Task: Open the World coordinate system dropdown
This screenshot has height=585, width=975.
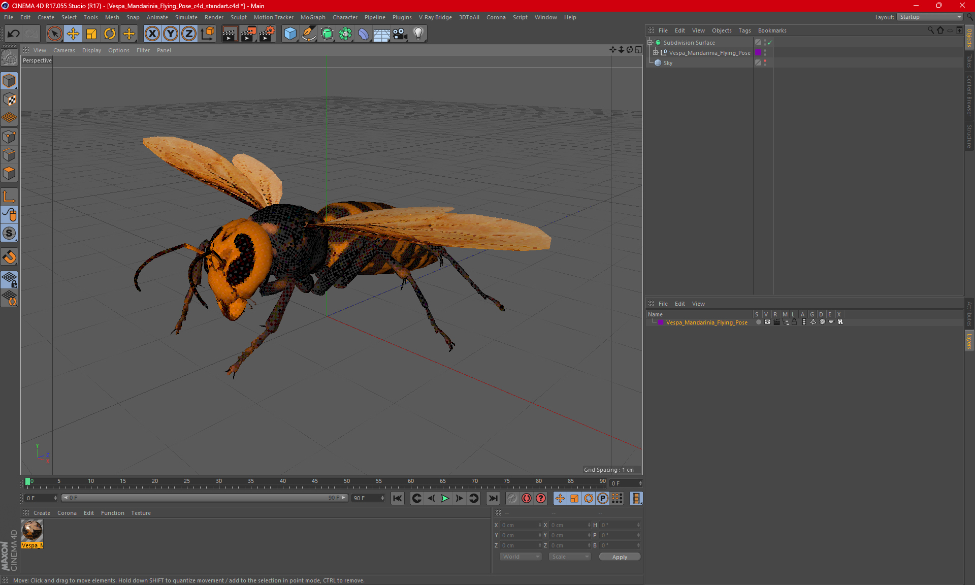Action: coord(521,557)
